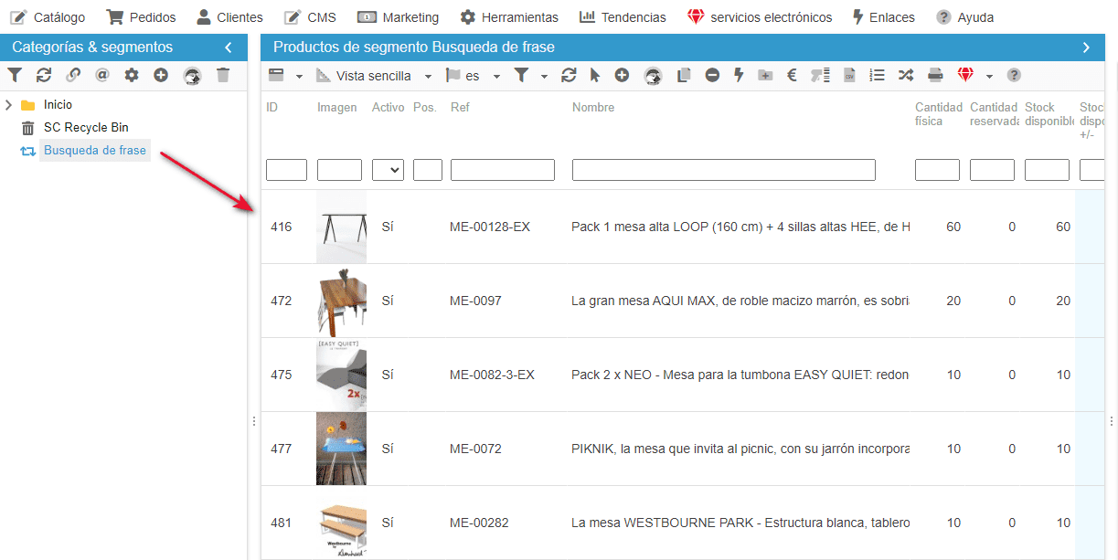Image resolution: width=1118 pixels, height=560 pixels.
Task: Click the lightning bolt icon in products toolbar
Action: tap(739, 76)
